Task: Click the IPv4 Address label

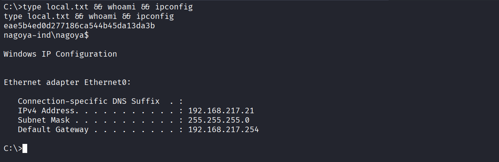Action: [x=46, y=111]
